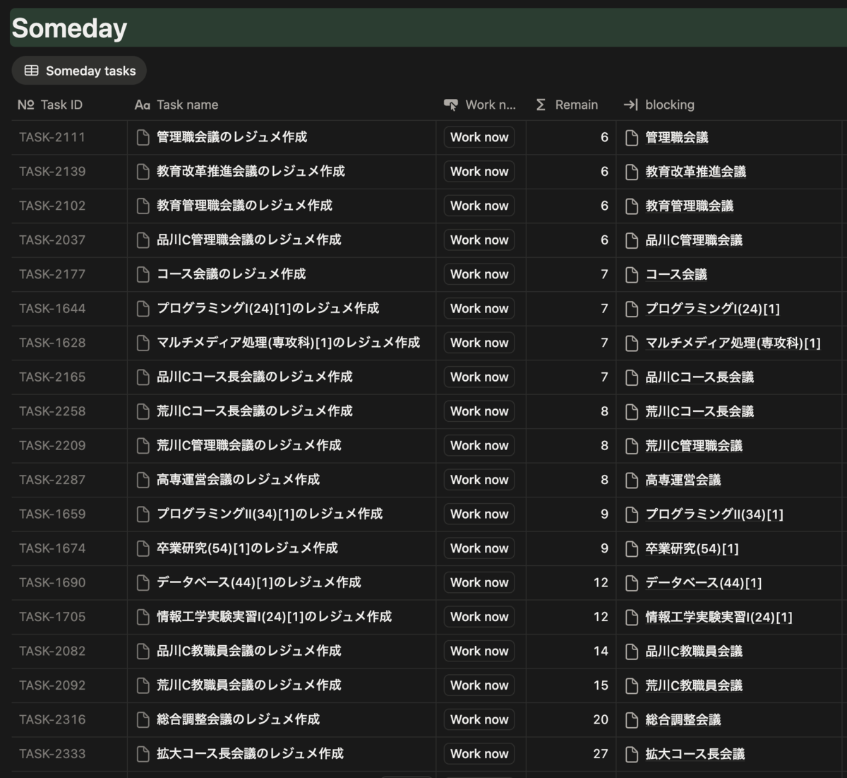The height and width of the screenshot is (778, 847).
Task: Open task 品川Cコース長会議のレジュメ作成
Action: pos(254,377)
